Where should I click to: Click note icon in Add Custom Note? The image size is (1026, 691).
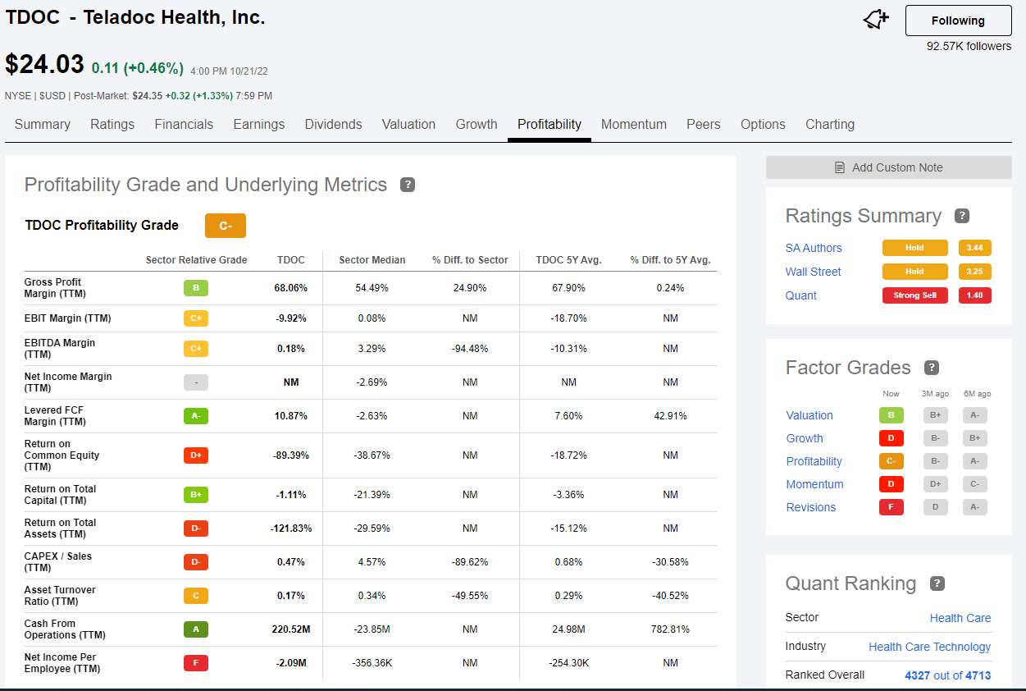pos(840,167)
